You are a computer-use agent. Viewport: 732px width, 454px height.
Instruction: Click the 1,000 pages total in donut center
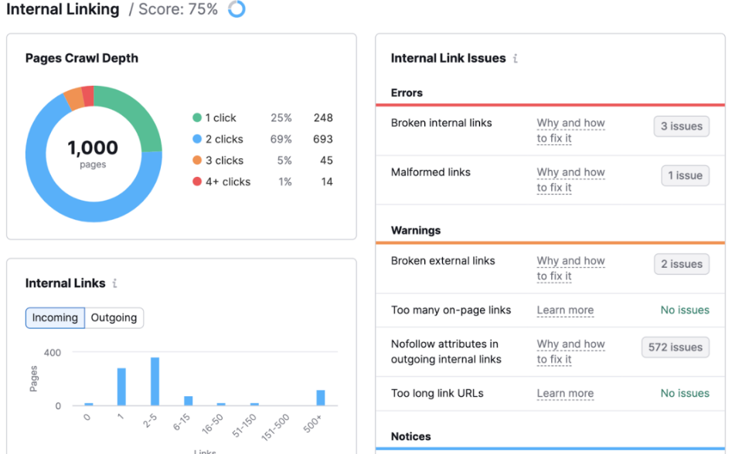point(93,148)
